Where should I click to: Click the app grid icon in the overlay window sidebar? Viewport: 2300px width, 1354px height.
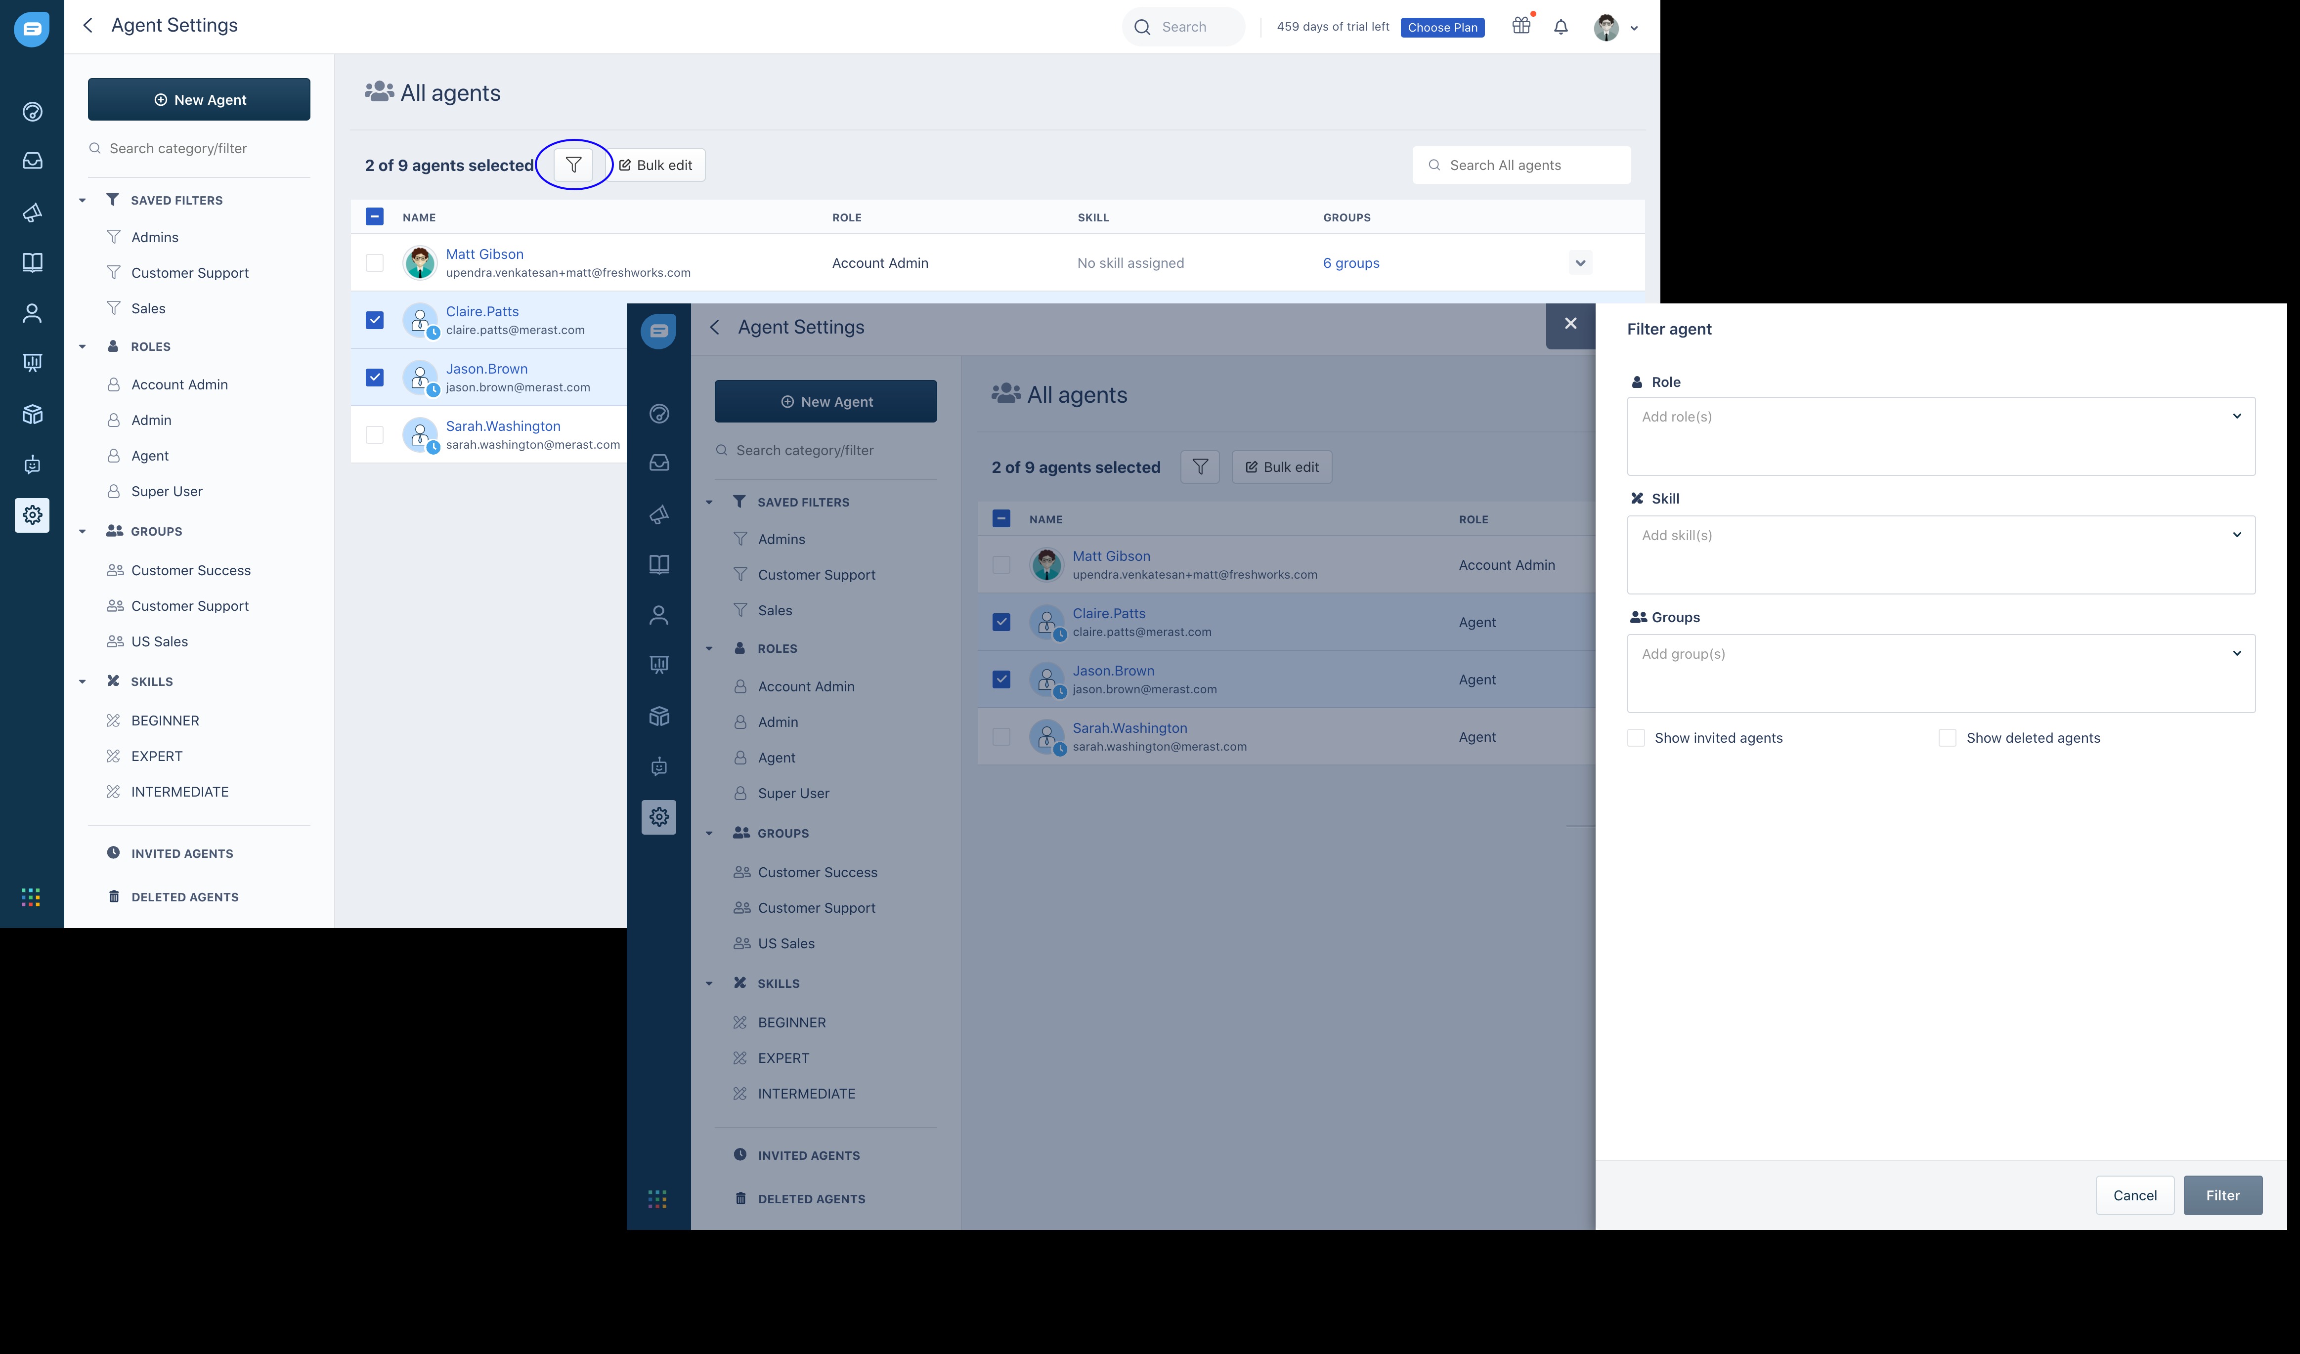click(x=658, y=1200)
